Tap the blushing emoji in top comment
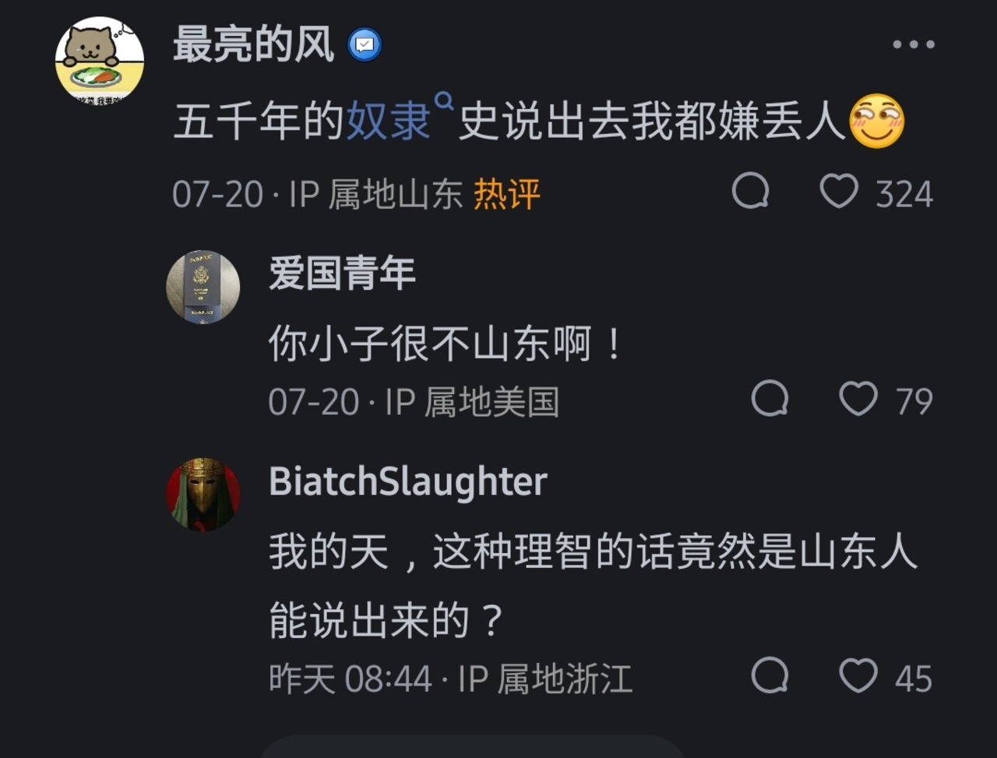This screenshot has width=997, height=758. coord(876,122)
